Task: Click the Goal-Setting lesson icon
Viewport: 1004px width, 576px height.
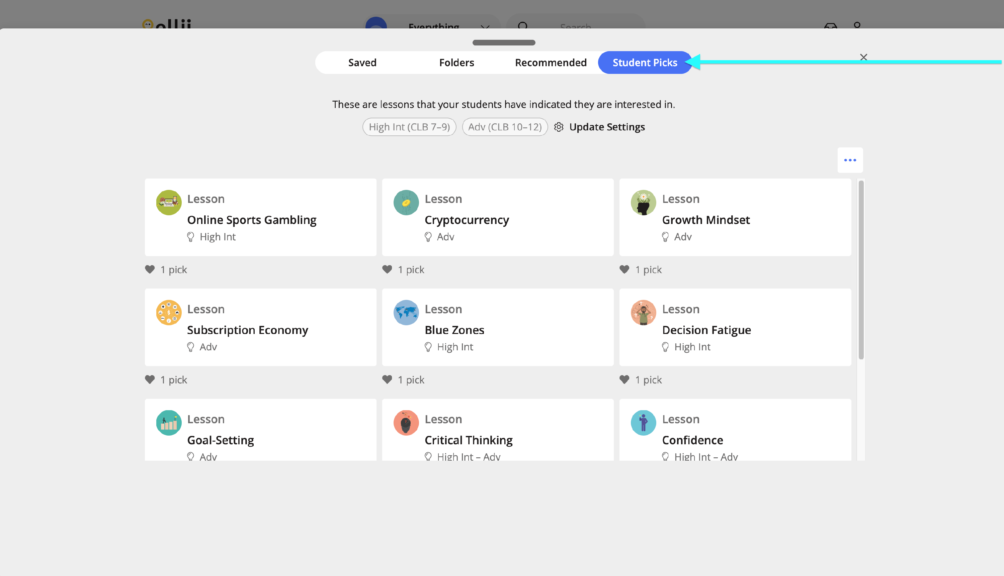Action: pyautogui.click(x=169, y=423)
